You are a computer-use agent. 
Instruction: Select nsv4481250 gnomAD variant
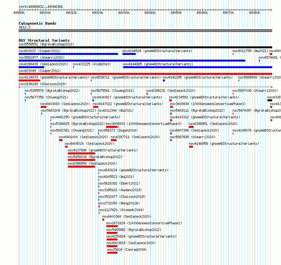(x=85, y=117)
